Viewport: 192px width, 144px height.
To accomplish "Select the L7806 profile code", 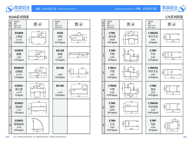I will tap(153, 86).
